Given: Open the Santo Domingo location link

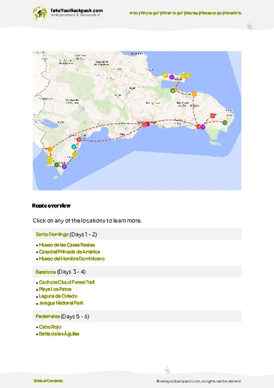Looking at the screenshot, I should pos(52,234).
